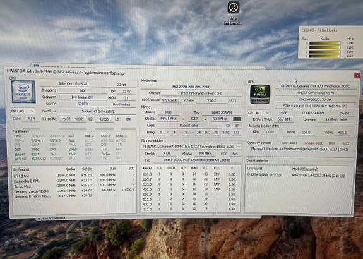Click the GIGABYTE GeForce GTX 970 name field
This screenshot has height=259, width=363.
coord(316,86)
